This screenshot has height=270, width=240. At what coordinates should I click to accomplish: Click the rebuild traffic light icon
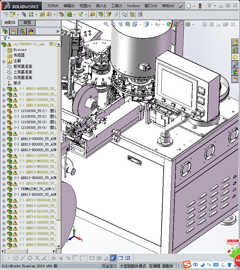click(200, 6)
